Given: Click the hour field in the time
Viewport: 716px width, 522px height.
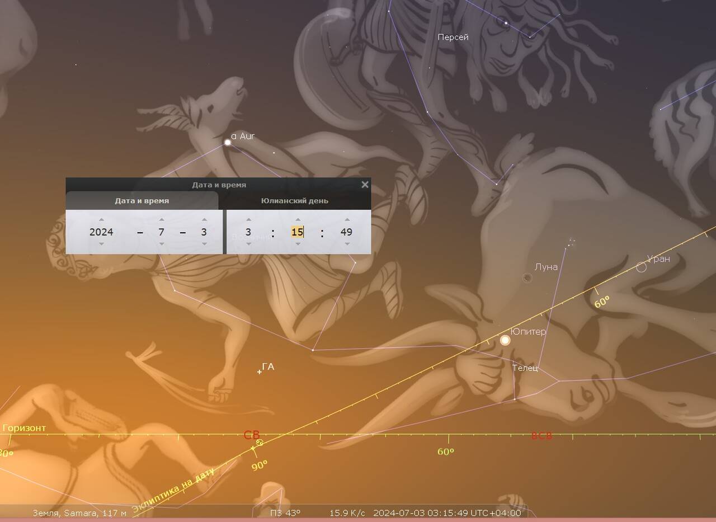Looking at the screenshot, I should coord(248,232).
